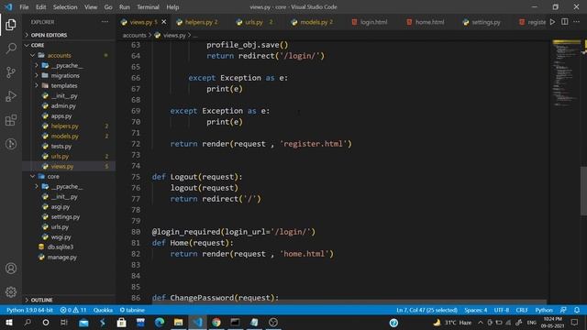Change language mode via Python
587x330 pixels.
544,310
